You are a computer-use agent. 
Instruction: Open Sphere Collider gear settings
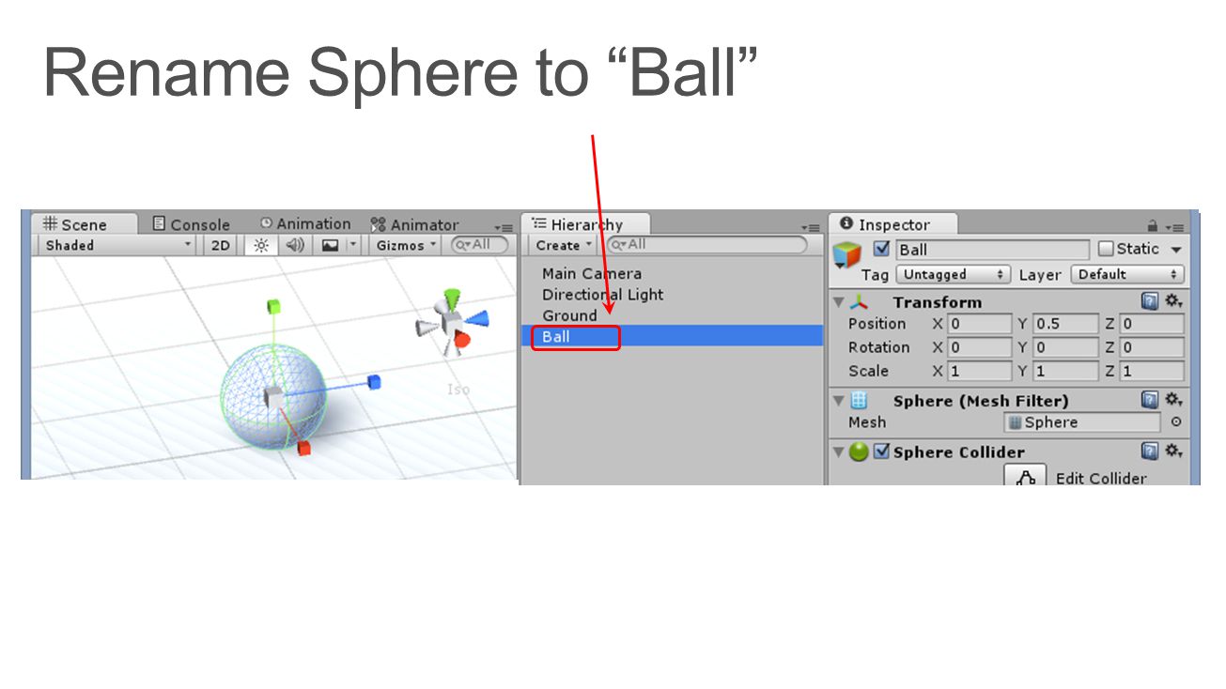[1173, 452]
